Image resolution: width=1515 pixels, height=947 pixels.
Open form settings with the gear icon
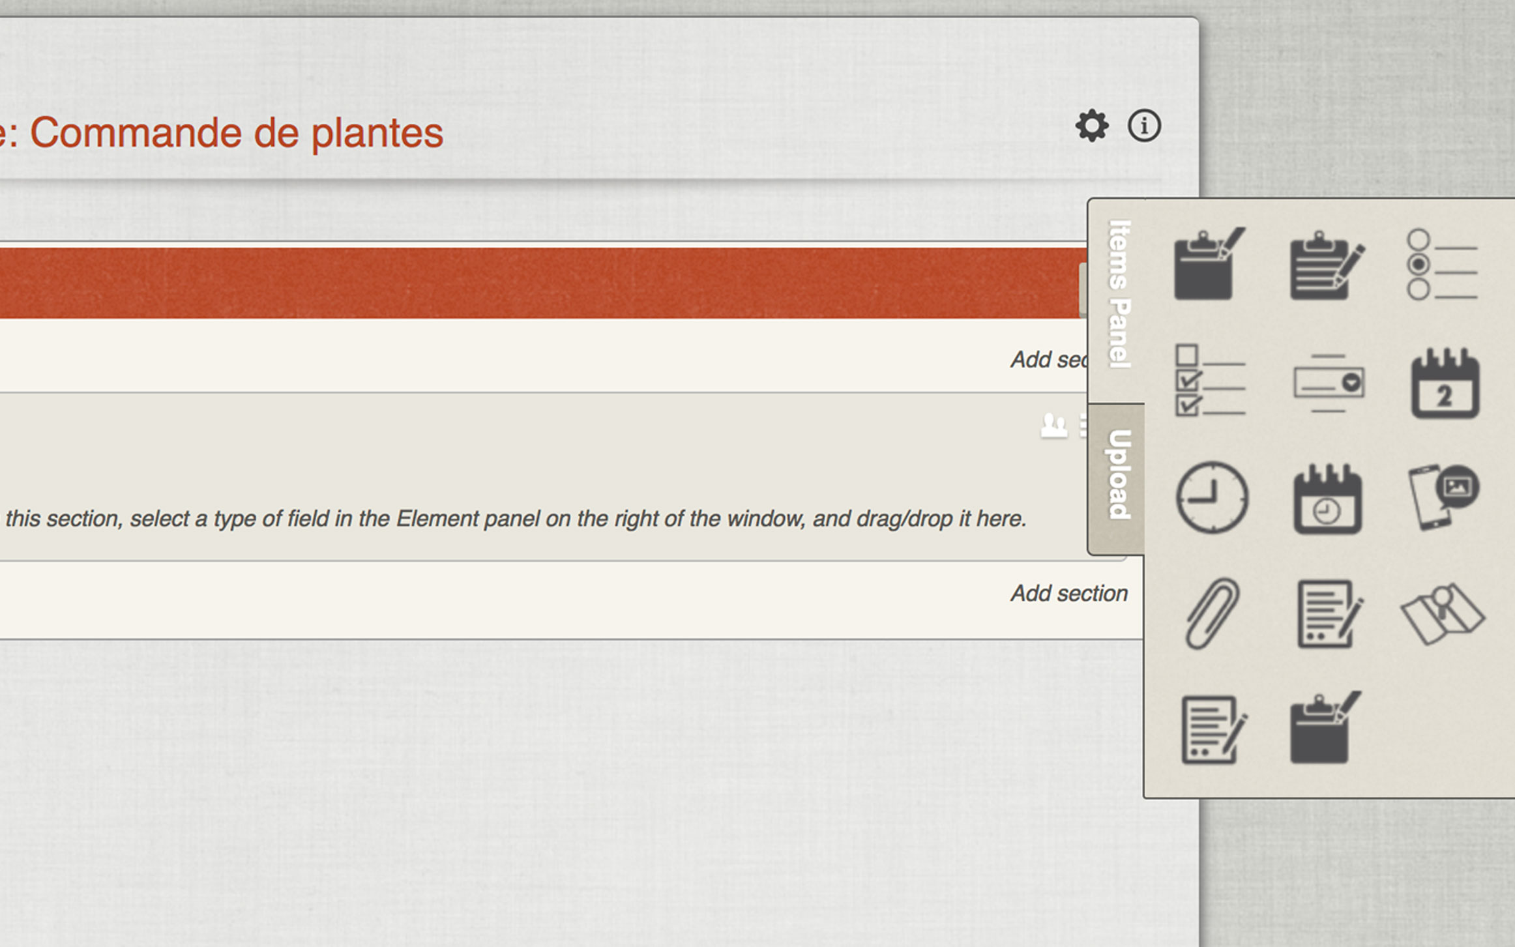coord(1091,126)
